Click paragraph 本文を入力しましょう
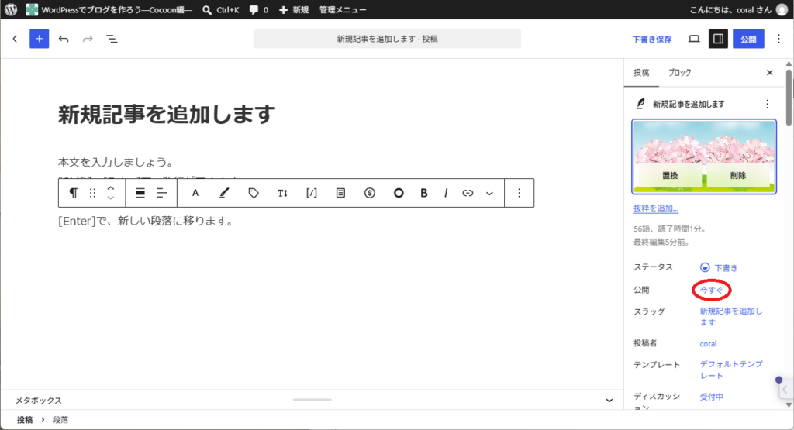The image size is (794, 430). pos(116,163)
